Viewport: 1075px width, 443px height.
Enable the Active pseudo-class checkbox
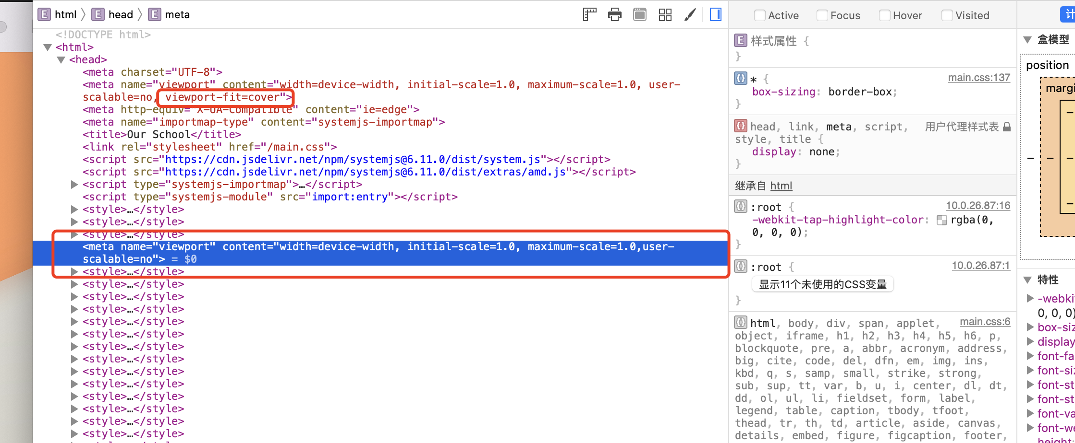pyautogui.click(x=759, y=15)
